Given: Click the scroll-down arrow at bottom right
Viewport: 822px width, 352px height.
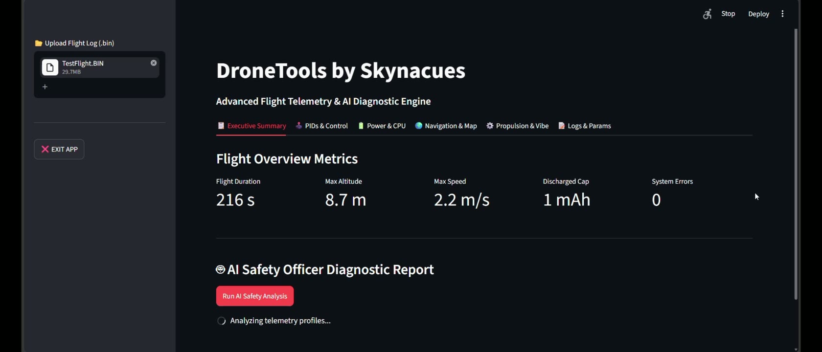Looking at the screenshot, I should pos(796,349).
